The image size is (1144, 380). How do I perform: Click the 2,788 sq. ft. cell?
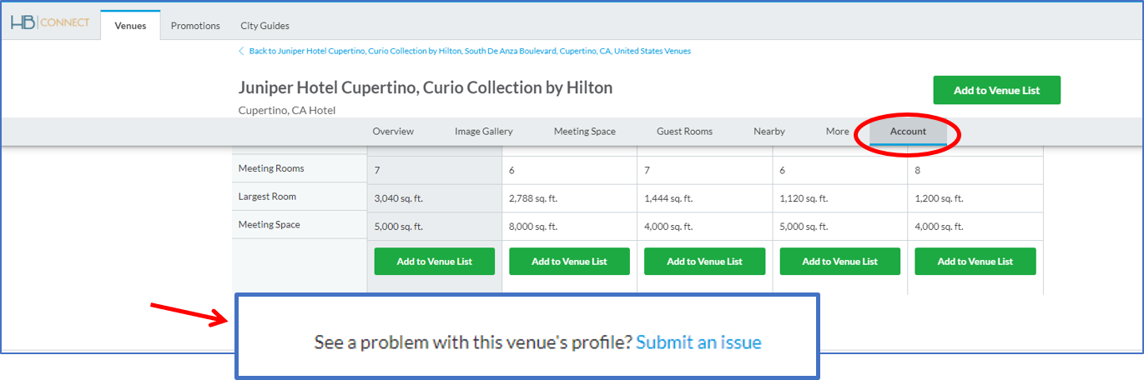point(570,198)
